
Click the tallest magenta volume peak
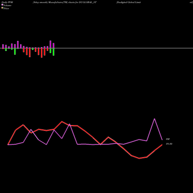click(x=154, y=119)
